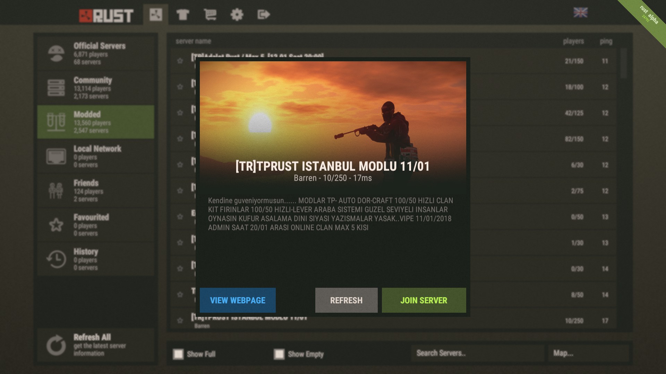Open the clothing/inventory shirt icon

coord(182,15)
